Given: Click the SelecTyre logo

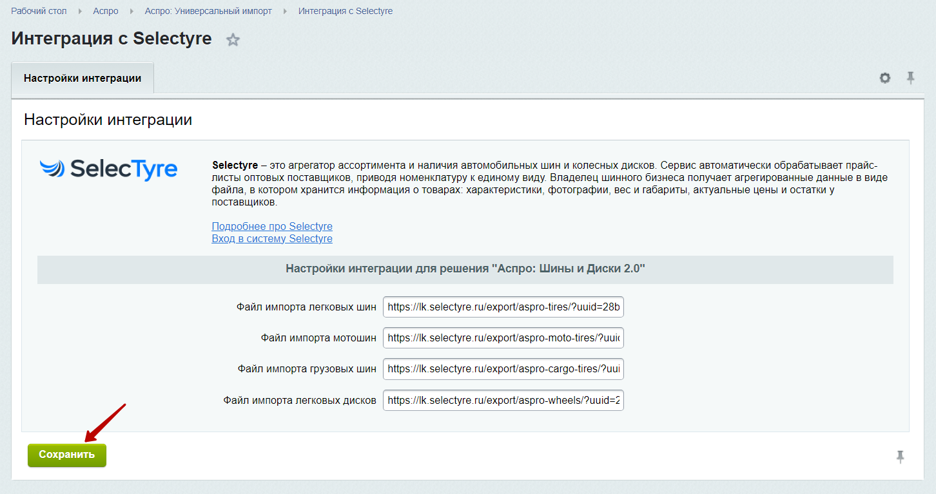Looking at the screenshot, I should coord(108,169).
